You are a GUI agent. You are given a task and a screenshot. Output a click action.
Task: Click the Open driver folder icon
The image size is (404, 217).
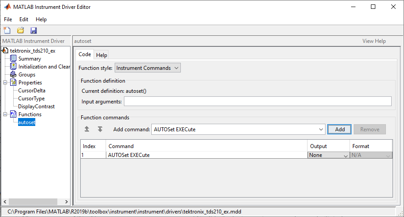tap(20, 30)
